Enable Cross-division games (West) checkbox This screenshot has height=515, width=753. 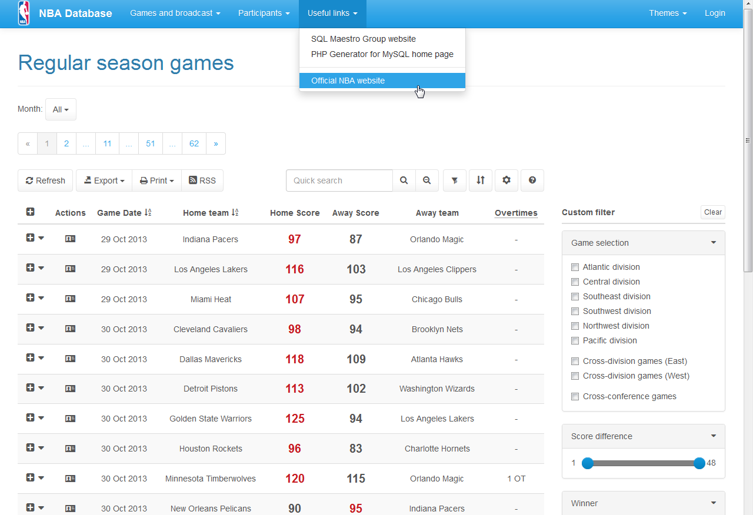tap(575, 376)
